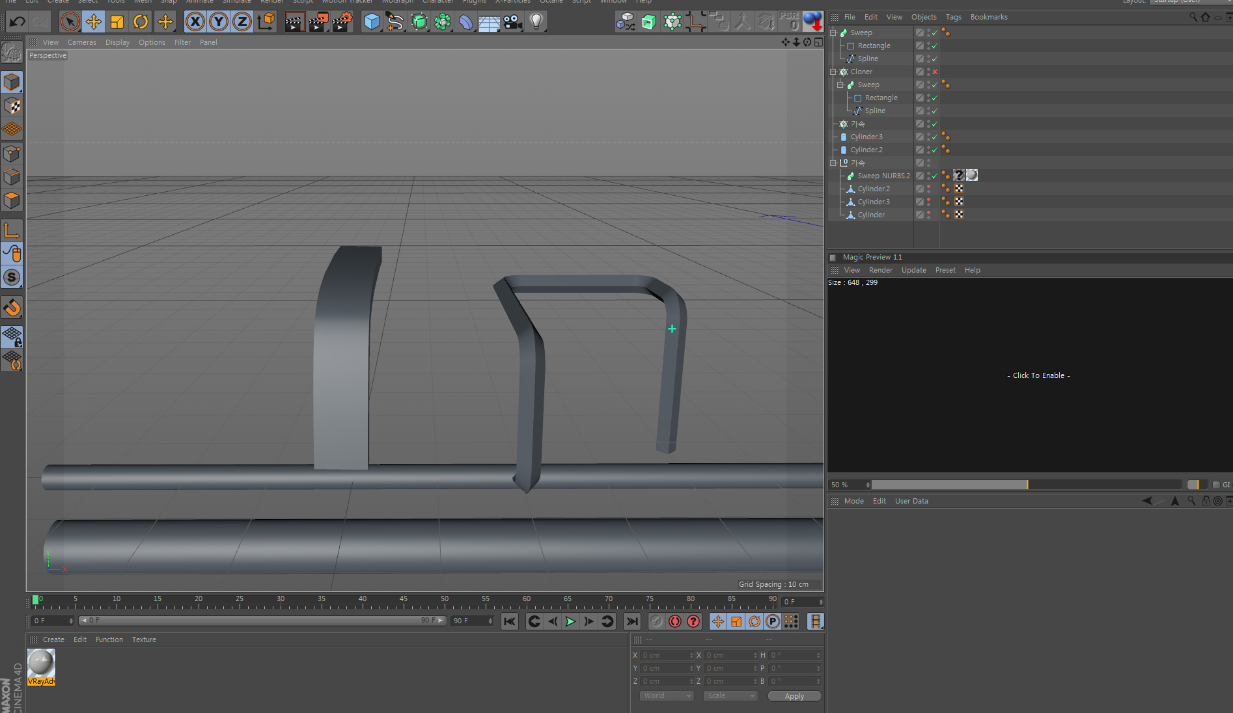Select the Move tool
Image resolution: width=1233 pixels, height=713 pixels.
pyautogui.click(x=94, y=21)
